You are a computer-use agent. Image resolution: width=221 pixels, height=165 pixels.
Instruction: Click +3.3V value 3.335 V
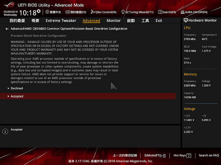pos(188,132)
